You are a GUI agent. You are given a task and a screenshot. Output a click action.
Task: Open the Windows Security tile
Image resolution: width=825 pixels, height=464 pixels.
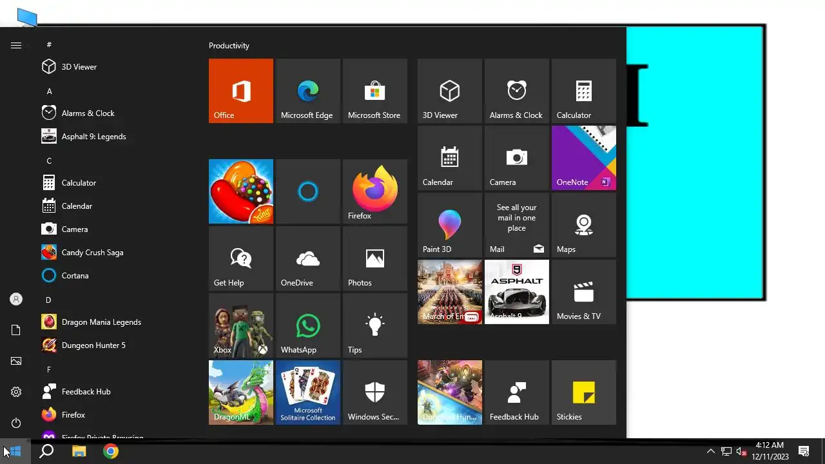point(375,392)
